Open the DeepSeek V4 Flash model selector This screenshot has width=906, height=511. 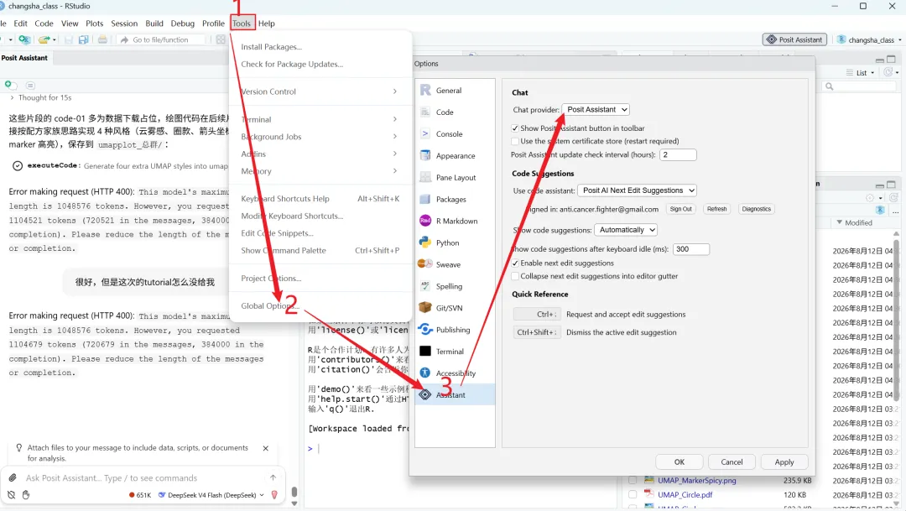coord(211,495)
